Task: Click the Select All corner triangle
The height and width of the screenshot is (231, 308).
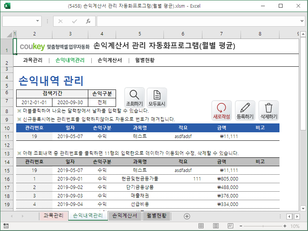Action: (9, 34)
